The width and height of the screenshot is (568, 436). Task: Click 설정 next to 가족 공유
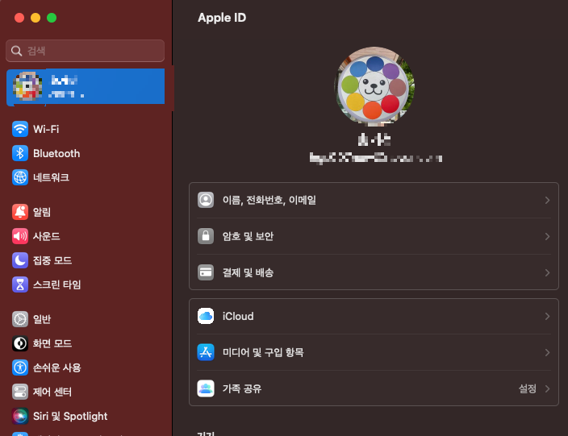click(528, 388)
